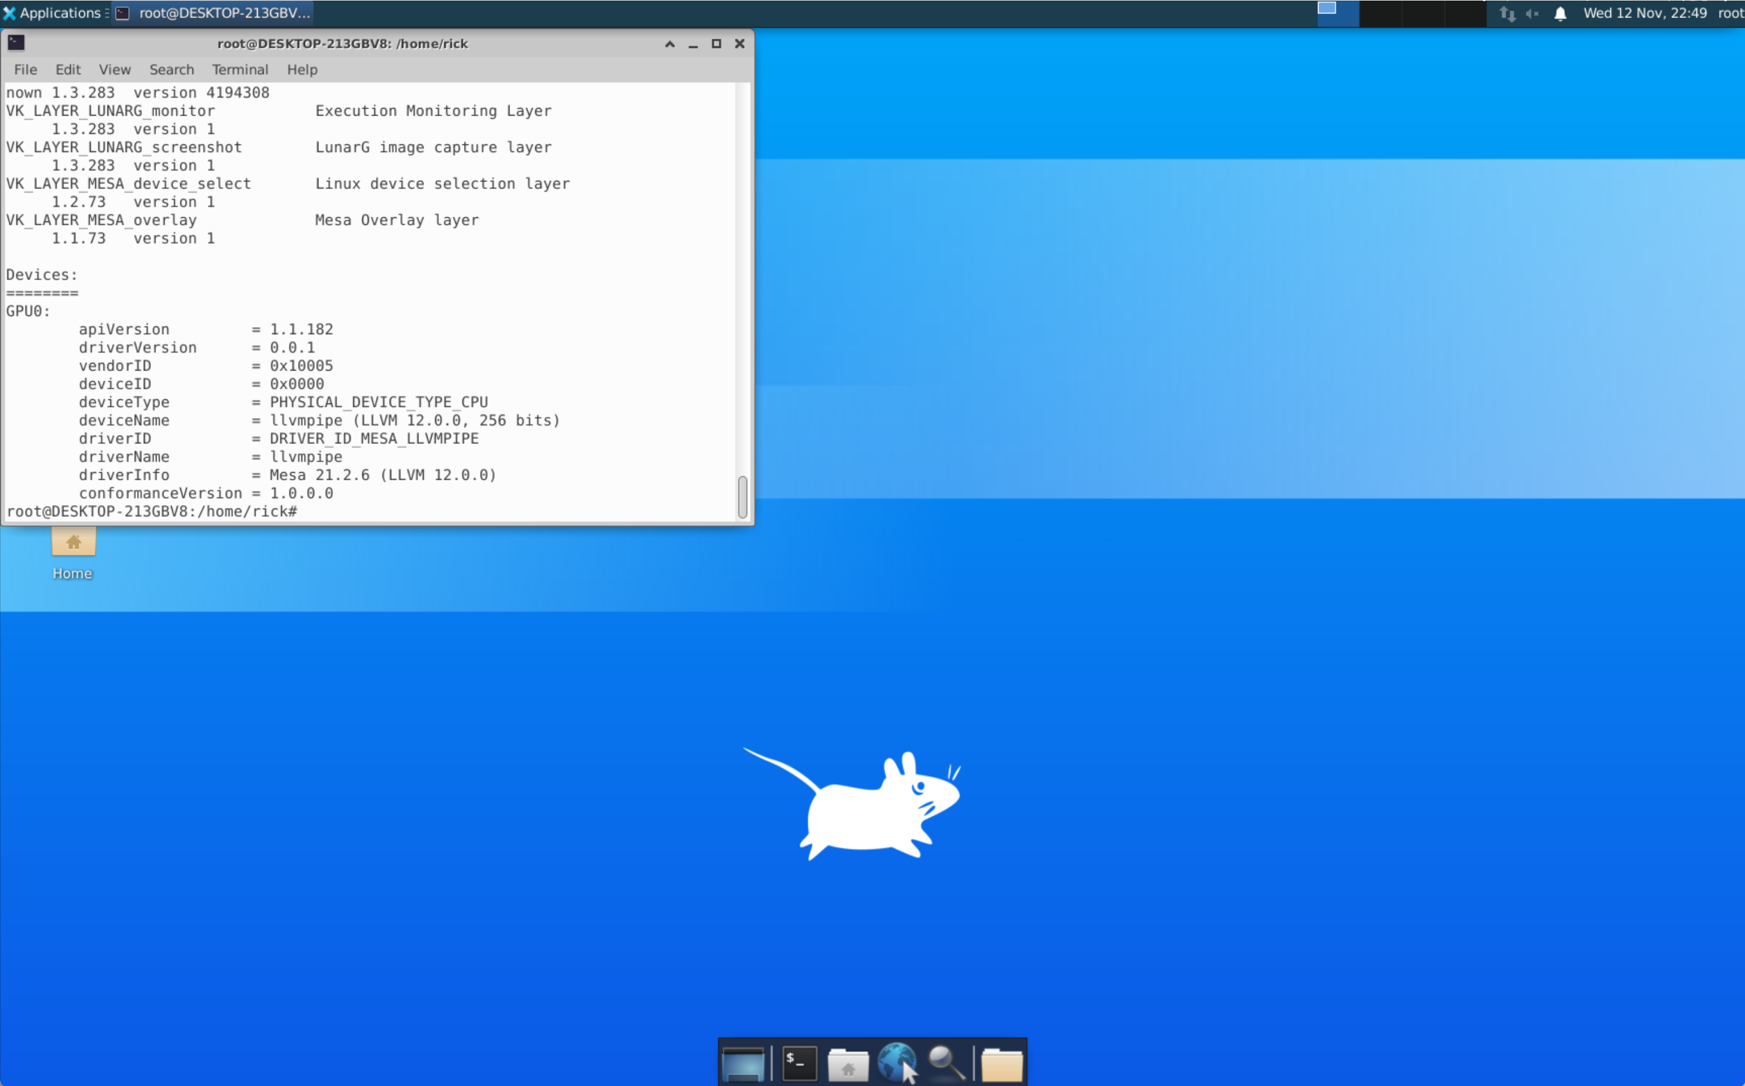Open the Search menu
The height and width of the screenshot is (1086, 1745).
[x=172, y=70]
